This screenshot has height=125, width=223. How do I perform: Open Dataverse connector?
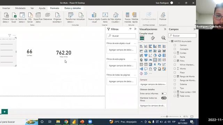tap(47, 16)
